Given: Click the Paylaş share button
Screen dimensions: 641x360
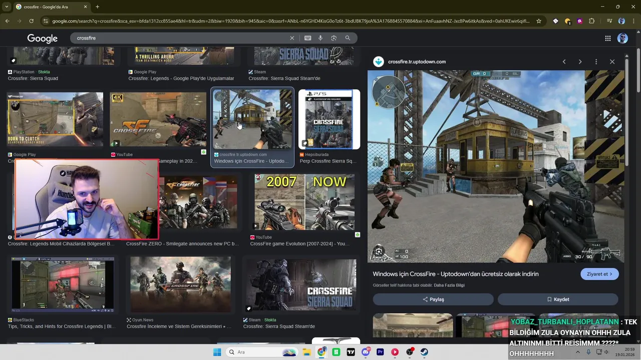Looking at the screenshot, I should coord(433,299).
